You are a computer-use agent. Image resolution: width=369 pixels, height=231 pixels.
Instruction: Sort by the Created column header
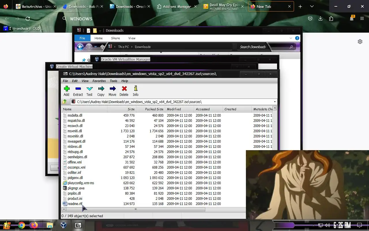237,109
